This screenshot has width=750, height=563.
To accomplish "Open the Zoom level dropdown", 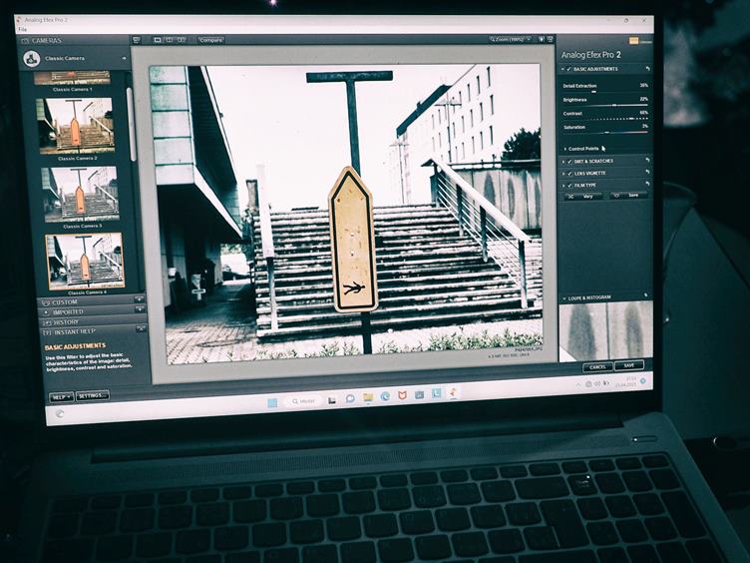I will [x=511, y=39].
